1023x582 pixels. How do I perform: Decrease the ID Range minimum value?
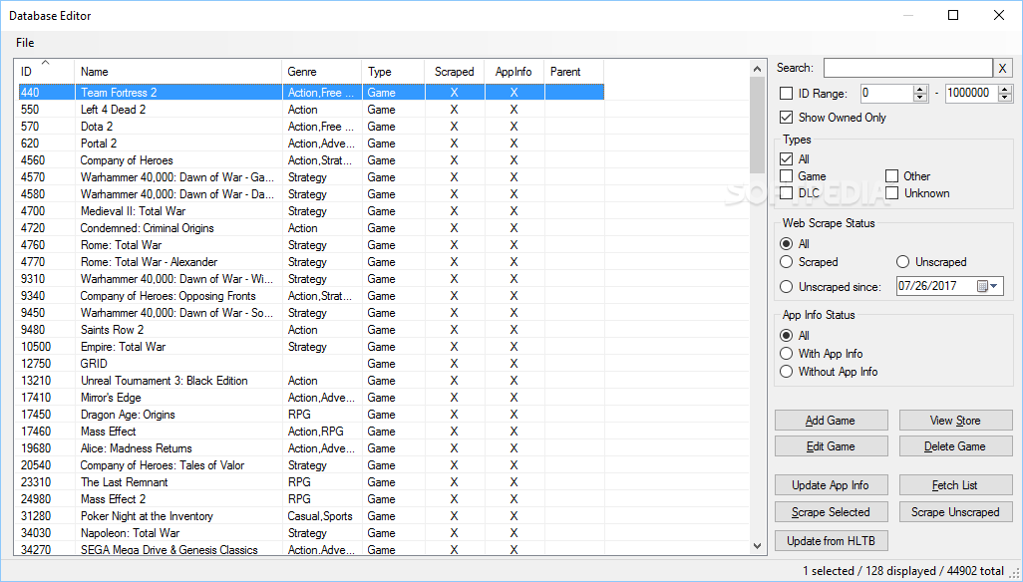tap(920, 97)
